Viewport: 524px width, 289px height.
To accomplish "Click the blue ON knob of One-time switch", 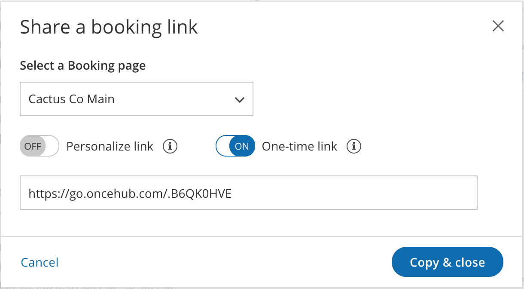I will (242, 146).
